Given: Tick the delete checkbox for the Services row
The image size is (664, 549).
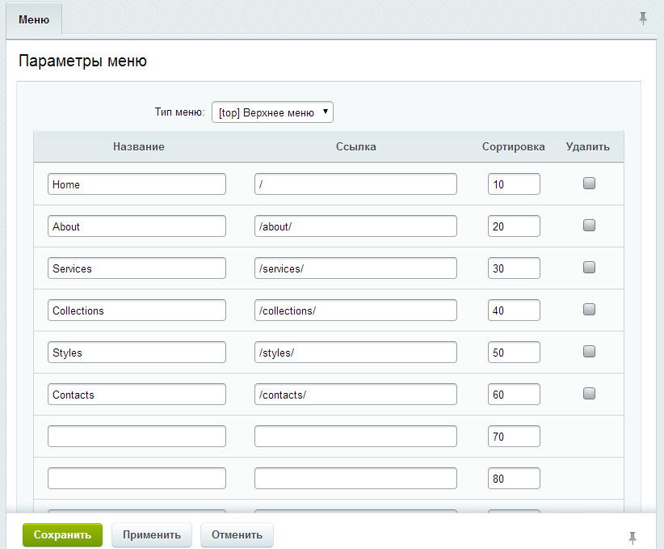Looking at the screenshot, I should pyautogui.click(x=589, y=267).
